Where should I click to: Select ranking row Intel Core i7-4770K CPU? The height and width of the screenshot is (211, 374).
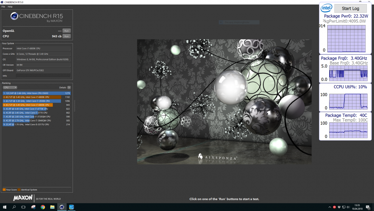click(37, 109)
